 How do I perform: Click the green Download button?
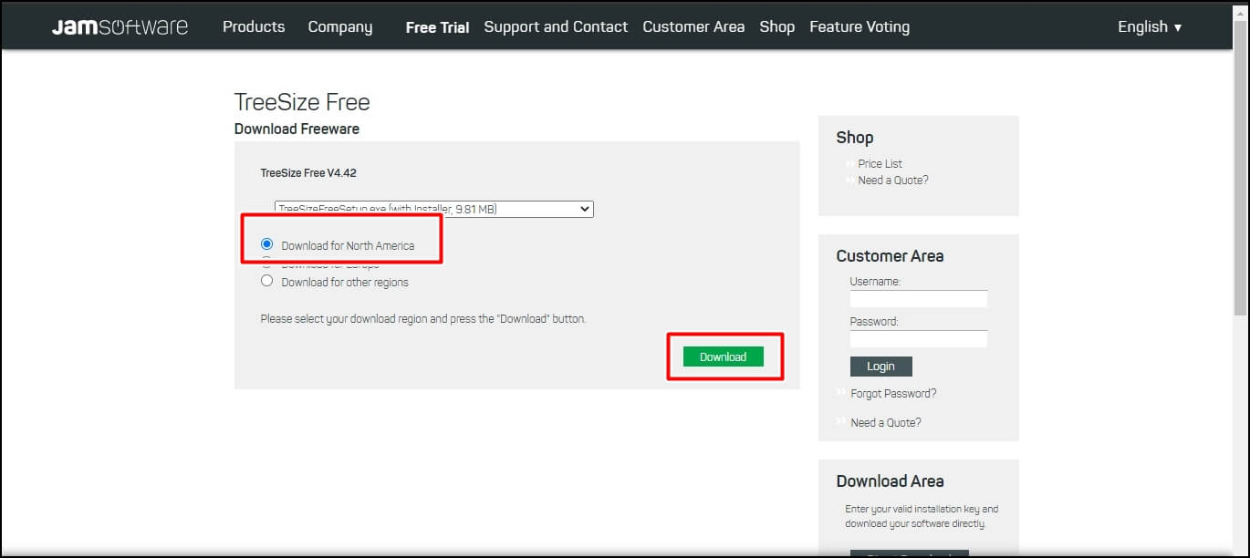723,356
